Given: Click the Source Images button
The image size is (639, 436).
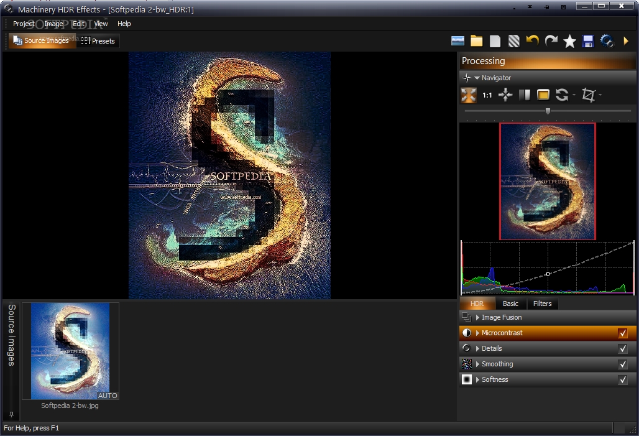Looking at the screenshot, I should coord(42,41).
